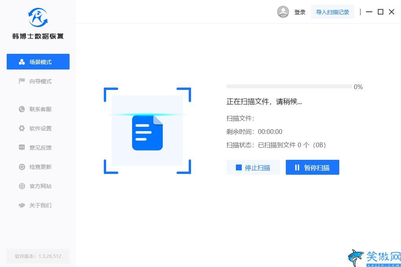Stop scanning with 停止扫描 button
Image resolution: width=401 pixels, height=267 pixels.
click(x=253, y=167)
